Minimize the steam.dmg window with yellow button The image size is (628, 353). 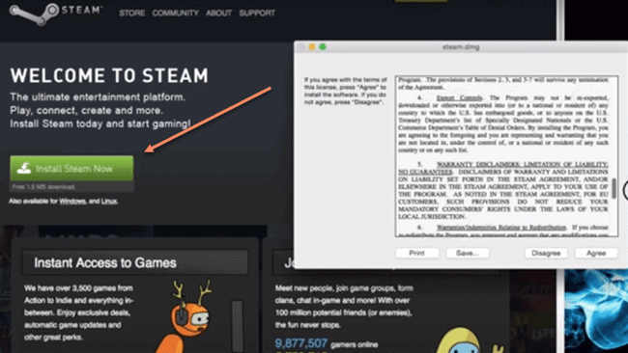(312, 46)
